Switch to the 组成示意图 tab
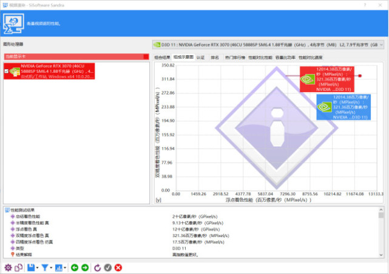389x274 pixels. [183, 57]
